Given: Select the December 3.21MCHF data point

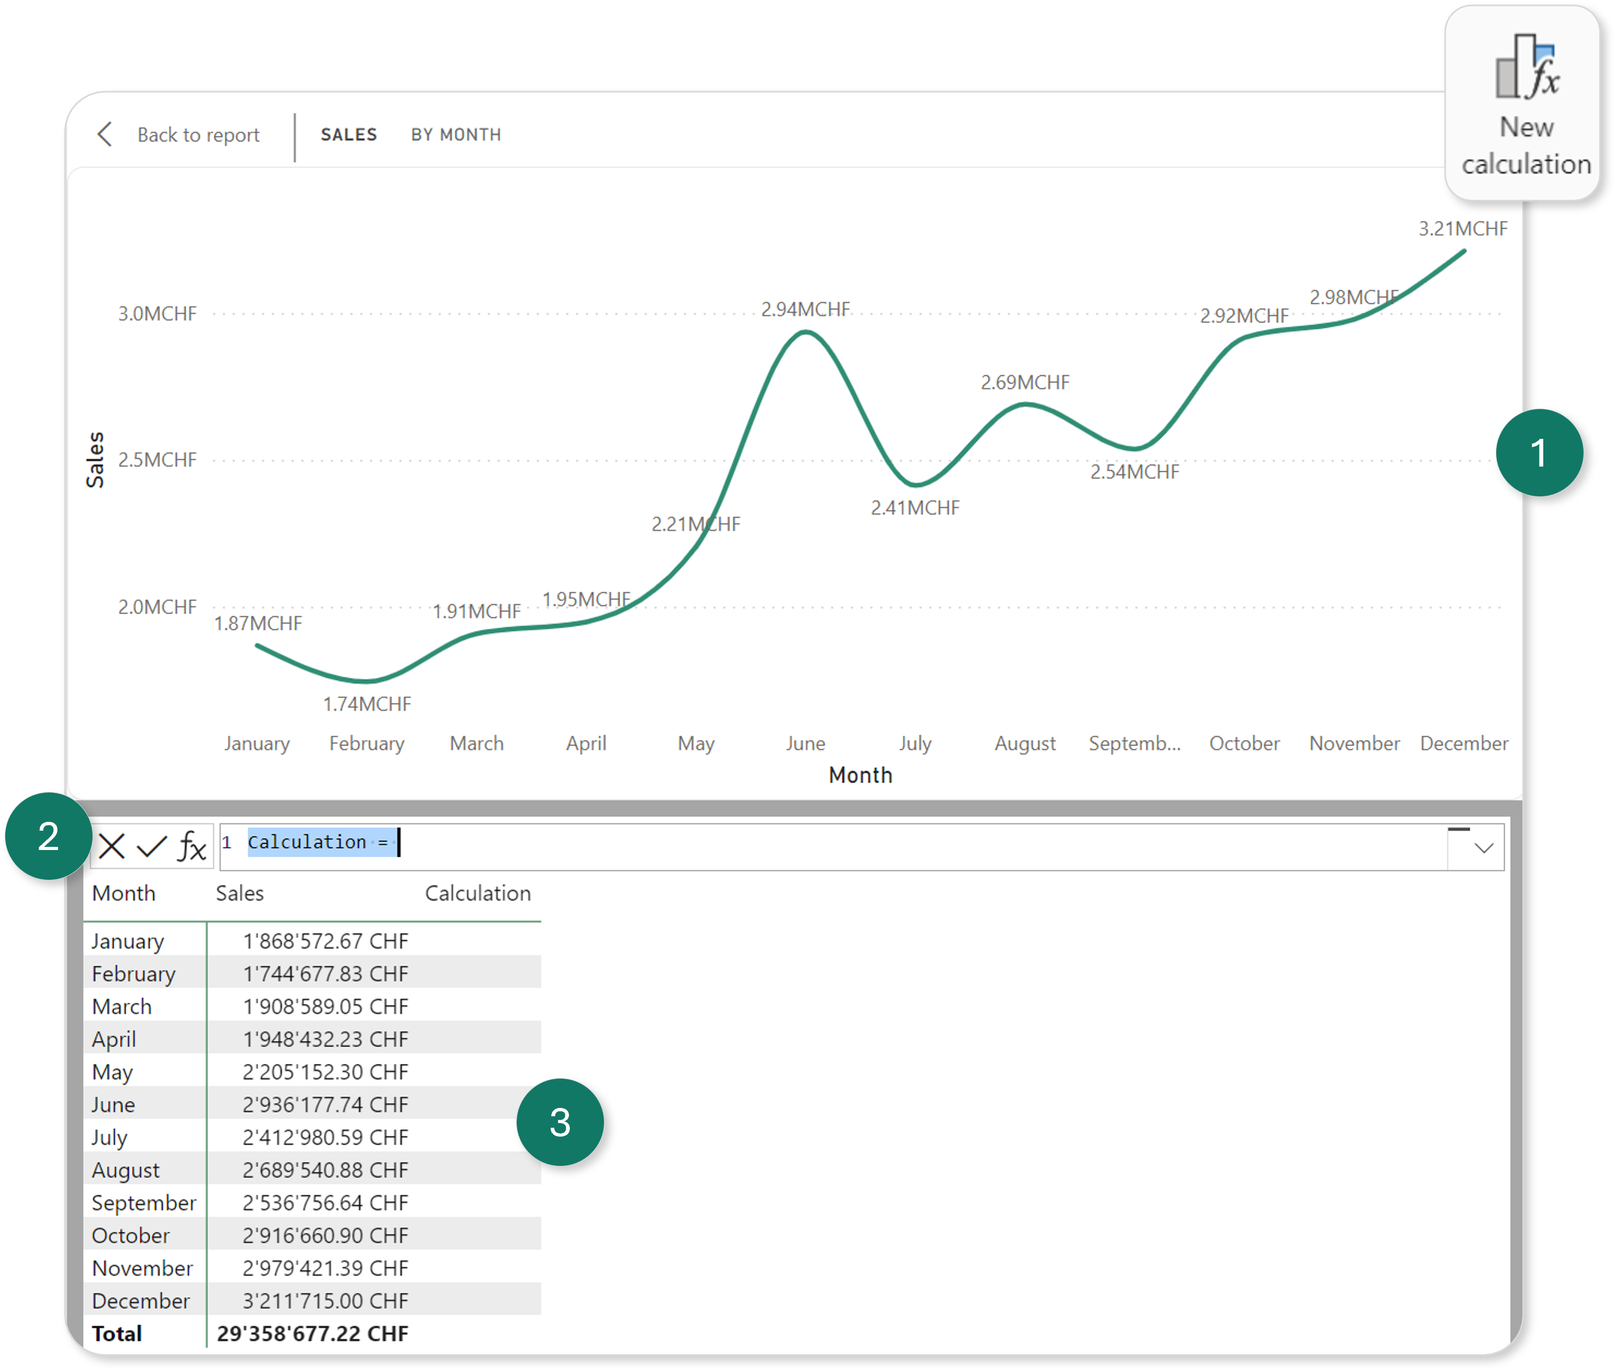Looking at the screenshot, I should tap(1464, 251).
